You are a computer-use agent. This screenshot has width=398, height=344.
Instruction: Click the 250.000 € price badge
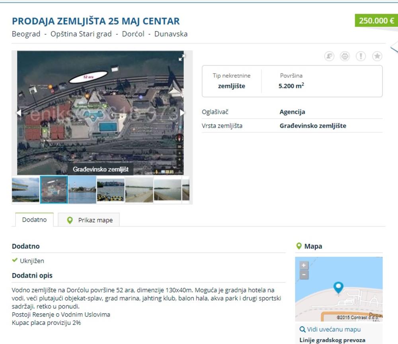pos(376,21)
